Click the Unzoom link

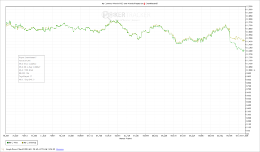(60, 149)
